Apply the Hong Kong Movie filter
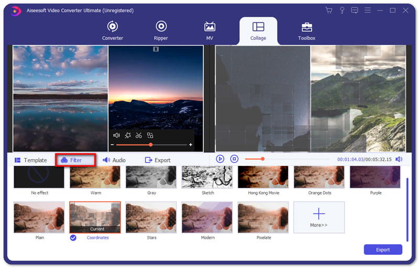This screenshot has height=268, width=419. (x=263, y=177)
